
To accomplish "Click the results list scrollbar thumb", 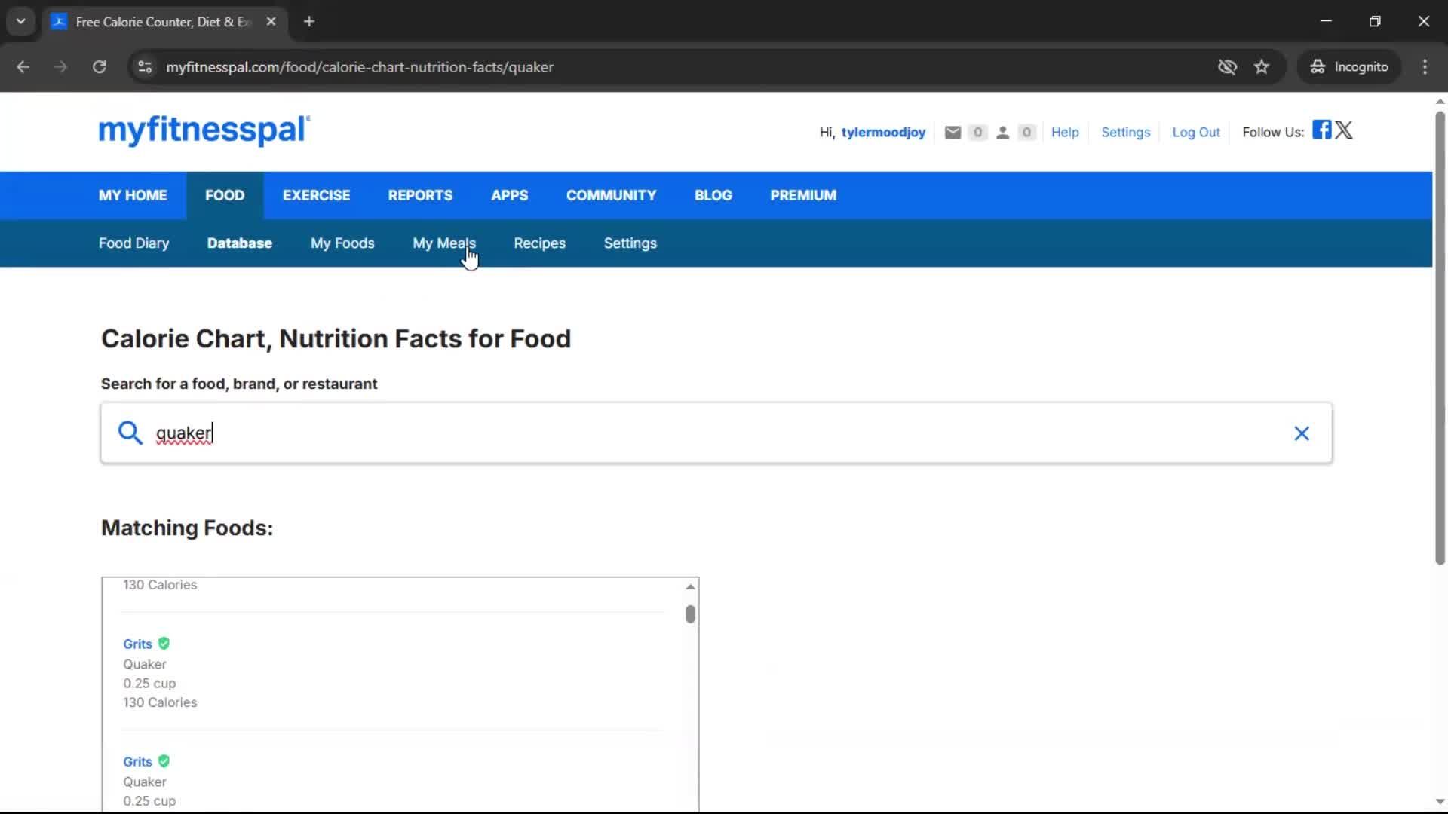I will pos(690,614).
